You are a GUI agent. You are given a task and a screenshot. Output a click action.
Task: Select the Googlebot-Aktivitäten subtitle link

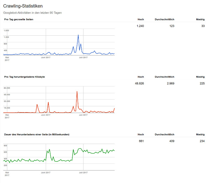(x=32, y=12)
